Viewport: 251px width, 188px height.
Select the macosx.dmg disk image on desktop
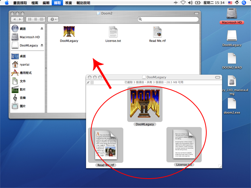232,81
